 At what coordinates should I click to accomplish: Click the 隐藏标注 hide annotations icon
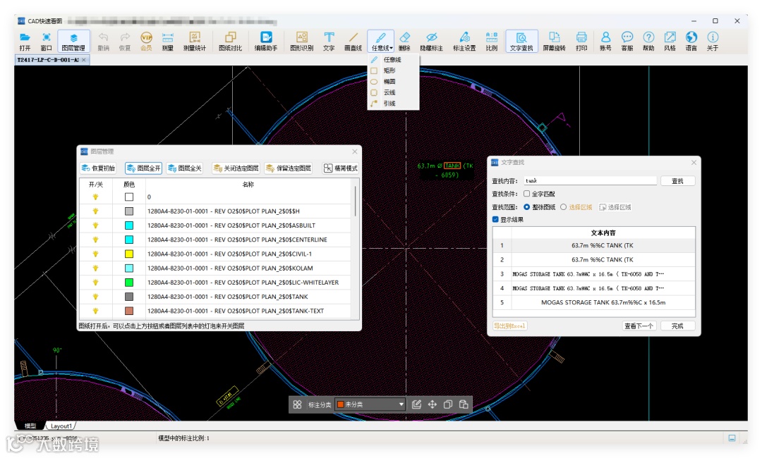click(431, 41)
